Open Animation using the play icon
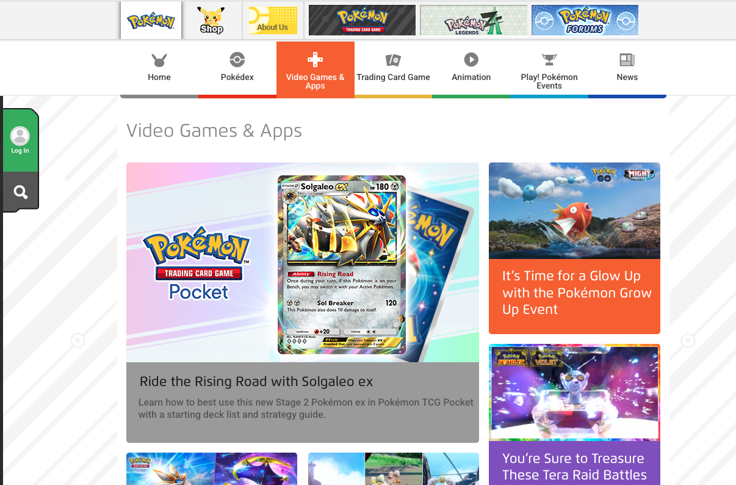The width and height of the screenshot is (736, 485). (471, 60)
